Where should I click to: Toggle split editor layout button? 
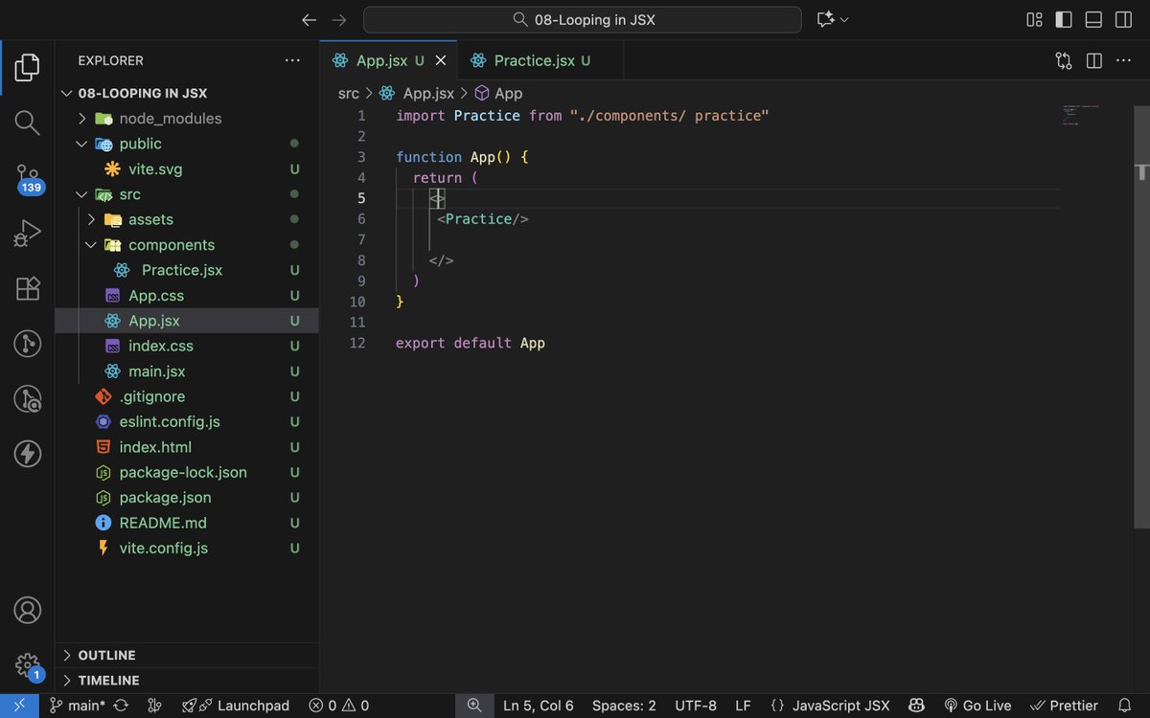1093,59
